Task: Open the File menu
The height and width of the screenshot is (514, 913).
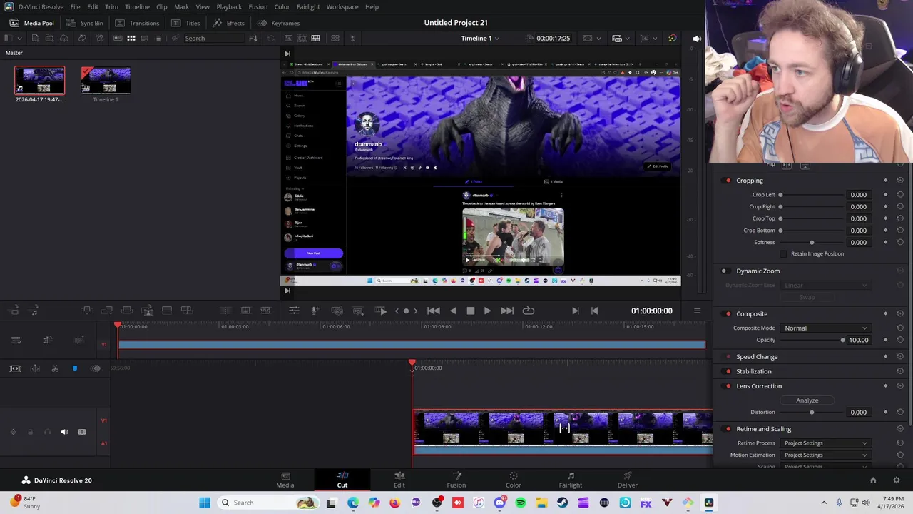Action: tap(75, 6)
